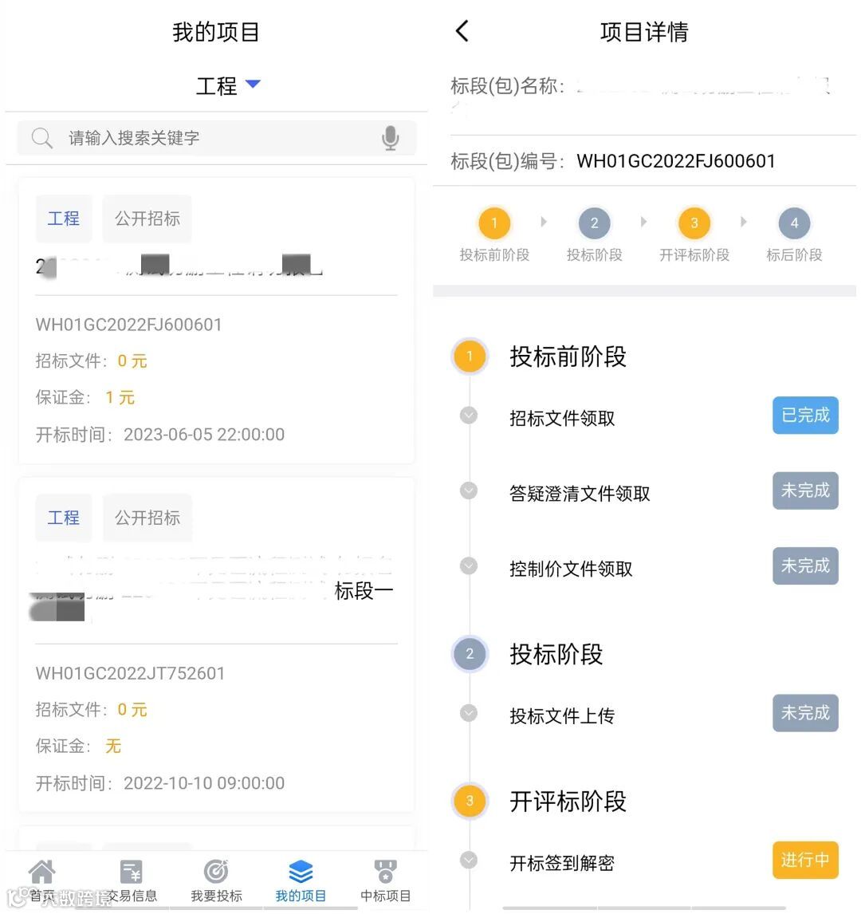Viewport: 861px width, 914px height.
Task: Expand the 投标文件上传 step chevron
Action: [x=469, y=713]
